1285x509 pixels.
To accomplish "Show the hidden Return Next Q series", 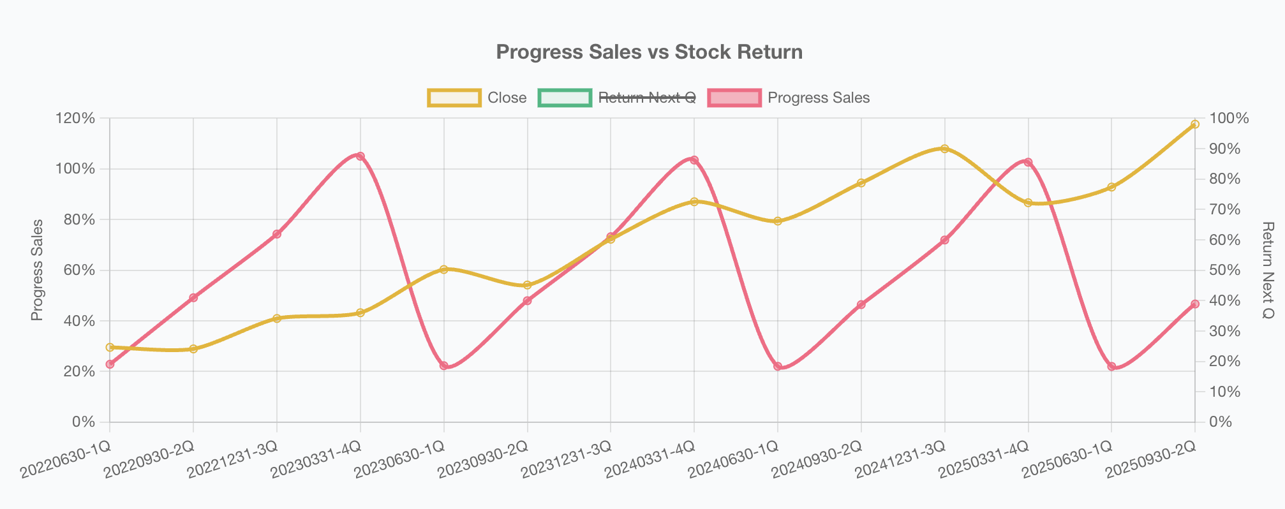I will point(647,98).
